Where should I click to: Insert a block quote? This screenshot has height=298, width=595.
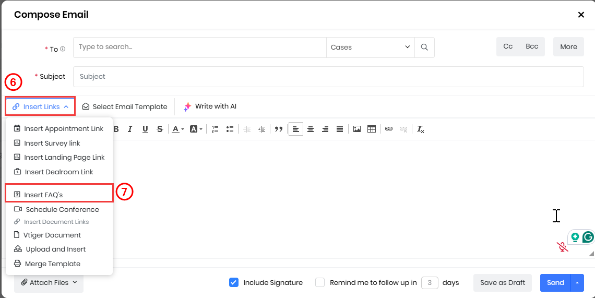pos(279,129)
